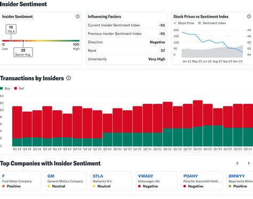Select the Q4'21 transactions bar
Viewport: 253px width, 199px height.
tap(168, 124)
